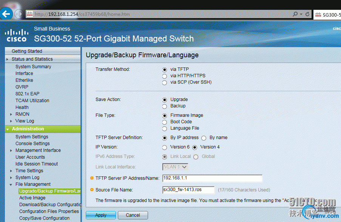Click the Cancel button
Viewport: 341px width, 222px height.
133,215
